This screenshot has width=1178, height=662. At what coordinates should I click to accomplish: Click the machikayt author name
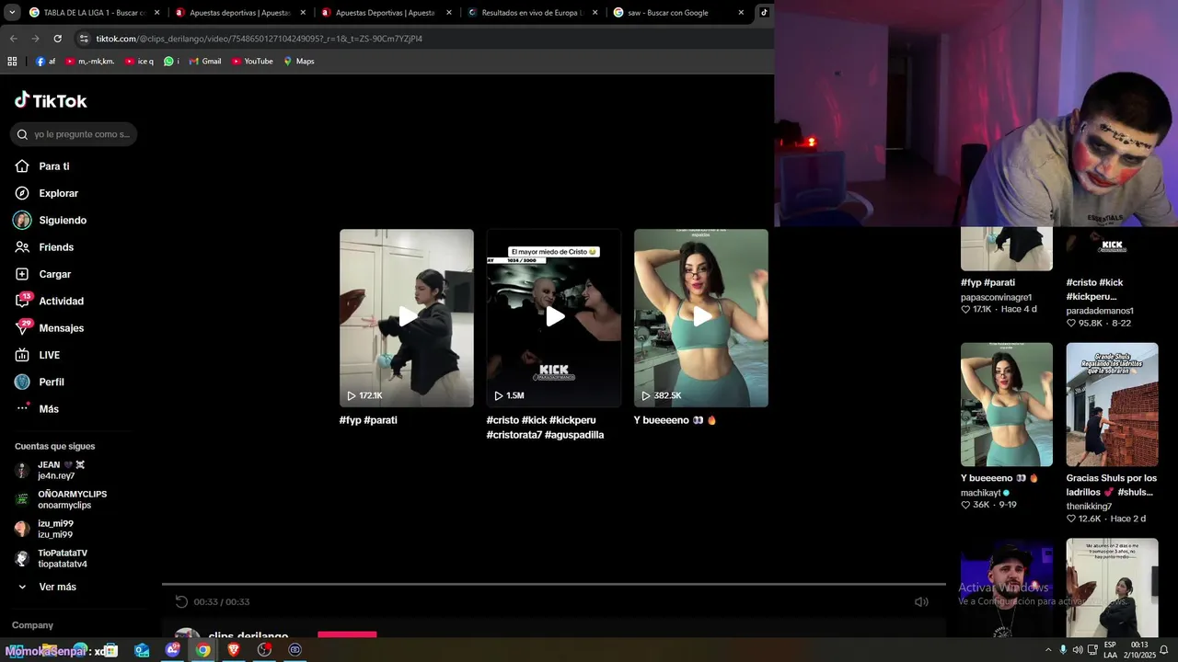pos(981,493)
